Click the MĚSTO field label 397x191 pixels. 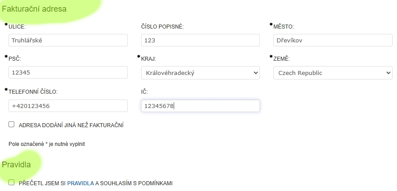point(284,27)
